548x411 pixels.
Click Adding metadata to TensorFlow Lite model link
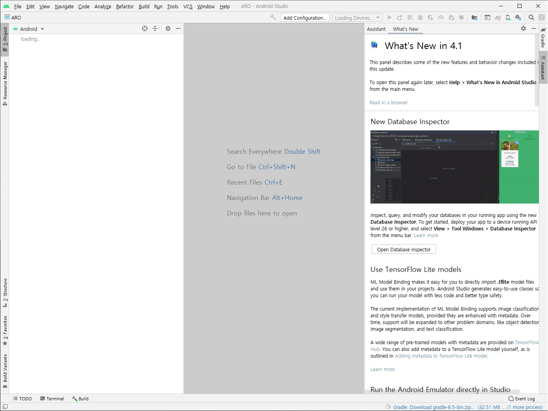(x=441, y=356)
